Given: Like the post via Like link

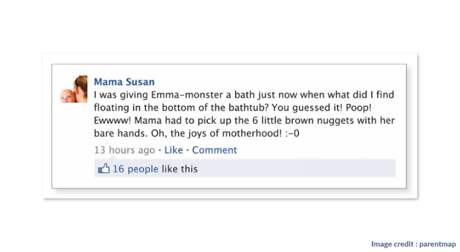Looking at the screenshot, I should (x=173, y=150).
